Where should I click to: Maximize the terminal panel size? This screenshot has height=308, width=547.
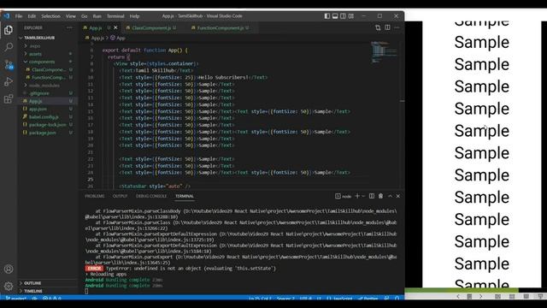(x=390, y=196)
